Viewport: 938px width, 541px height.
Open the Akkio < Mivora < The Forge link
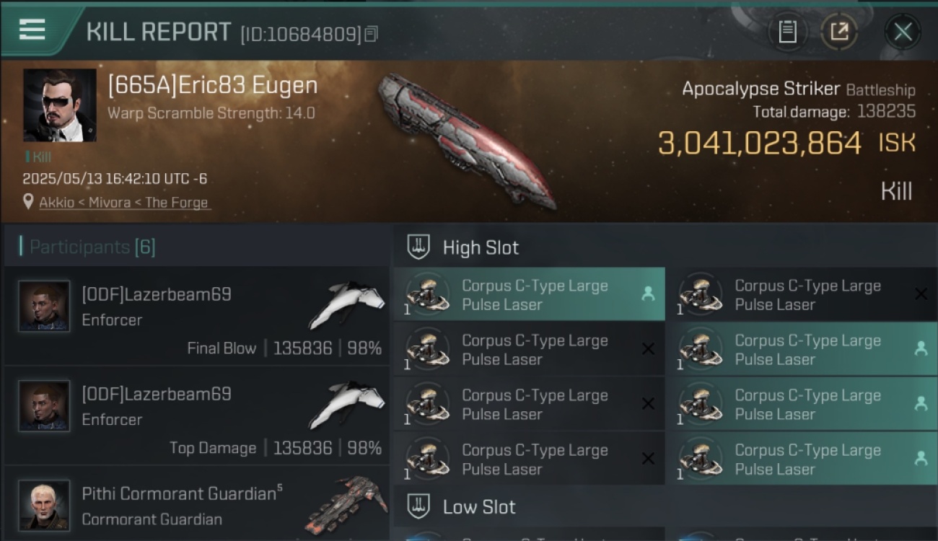123,203
